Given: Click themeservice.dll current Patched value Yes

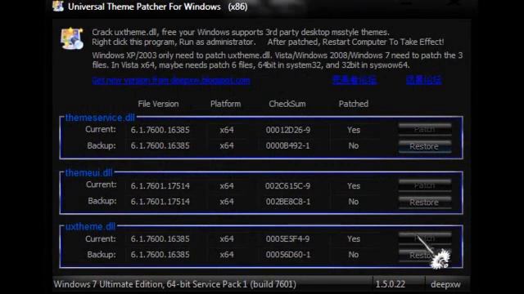Looking at the screenshot, I should pos(354,130).
